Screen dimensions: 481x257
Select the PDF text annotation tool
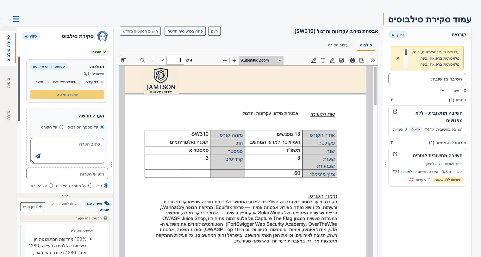tap(323, 60)
